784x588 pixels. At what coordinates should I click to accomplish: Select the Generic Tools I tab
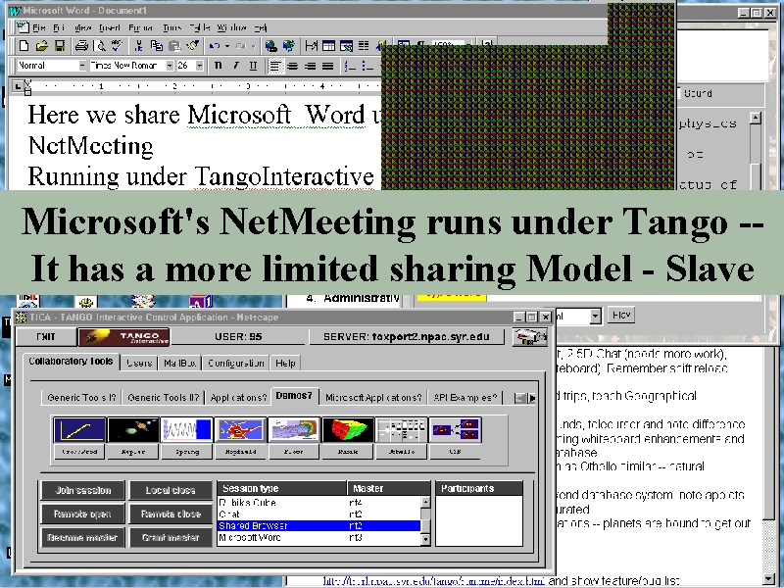click(x=81, y=398)
